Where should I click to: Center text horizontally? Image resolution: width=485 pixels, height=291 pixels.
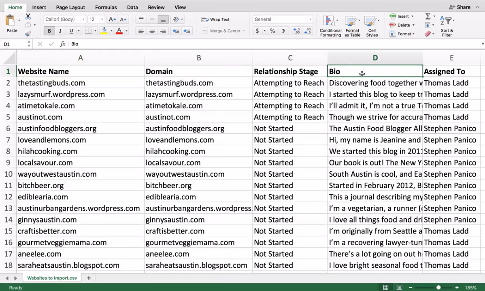coord(152,31)
